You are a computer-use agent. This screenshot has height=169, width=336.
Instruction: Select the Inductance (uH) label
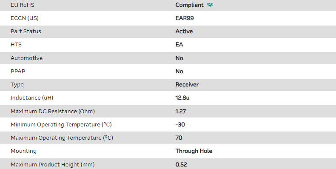tap(32, 98)
